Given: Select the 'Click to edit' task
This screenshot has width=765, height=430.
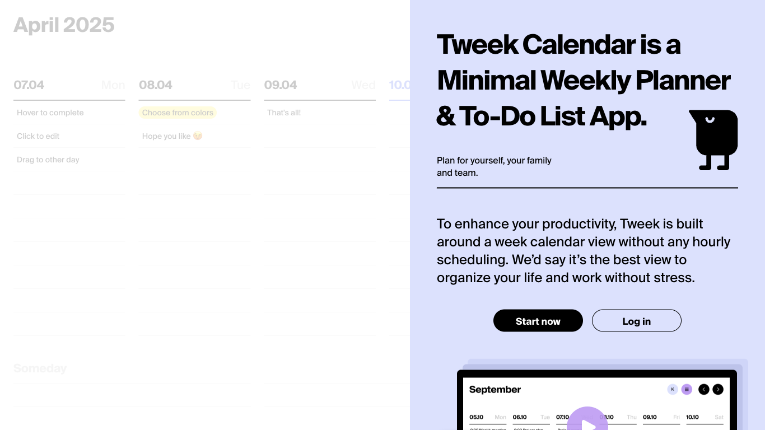Looking at the screenshot, I should tap(69, 136).
